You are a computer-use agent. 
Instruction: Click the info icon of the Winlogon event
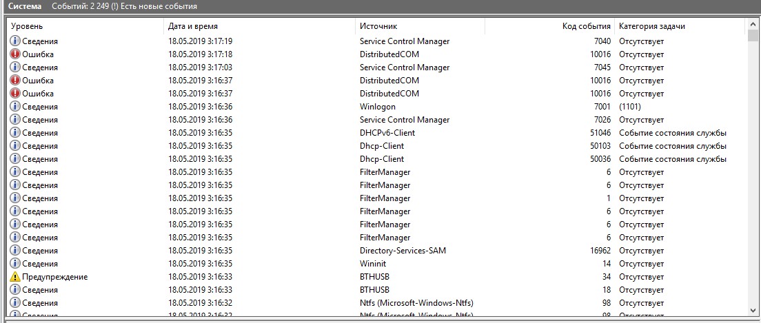tap(16, 107)
